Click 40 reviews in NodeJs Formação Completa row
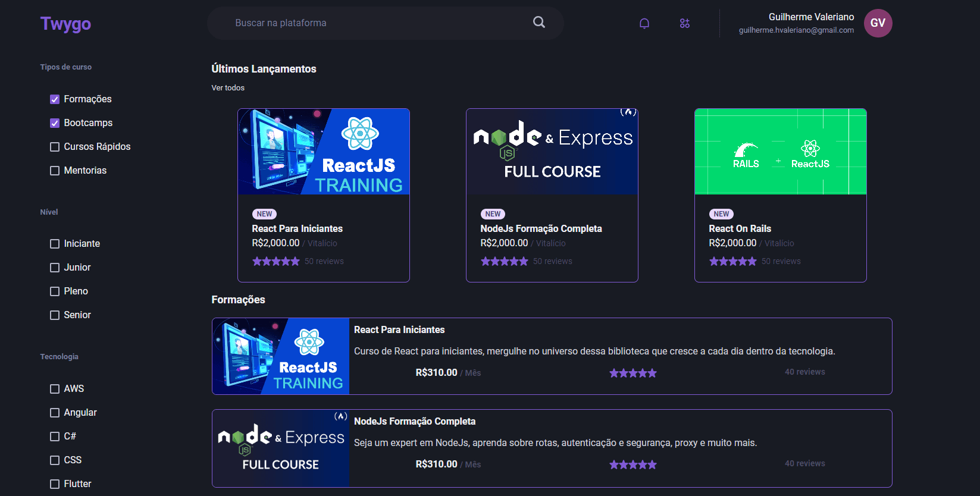 tap(805, 463)
